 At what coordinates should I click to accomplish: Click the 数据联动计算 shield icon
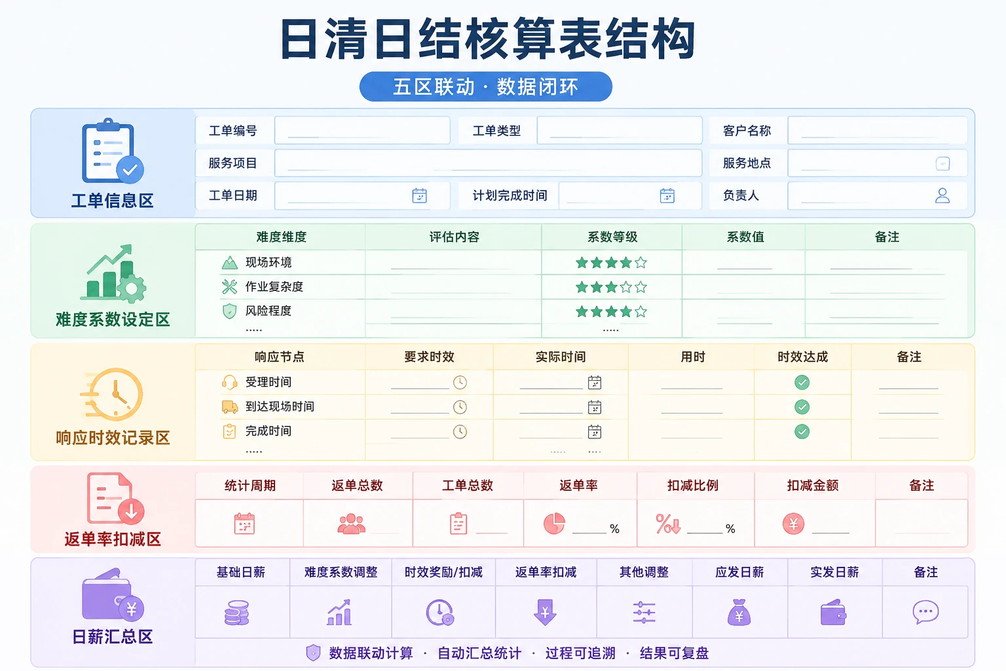[314, 653]
